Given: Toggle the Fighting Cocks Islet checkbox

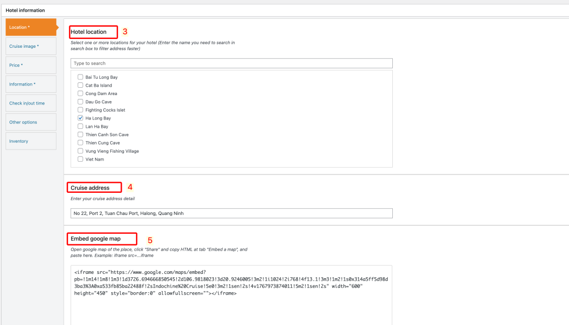Looking at the screenshot, I should tap(81, 110).
